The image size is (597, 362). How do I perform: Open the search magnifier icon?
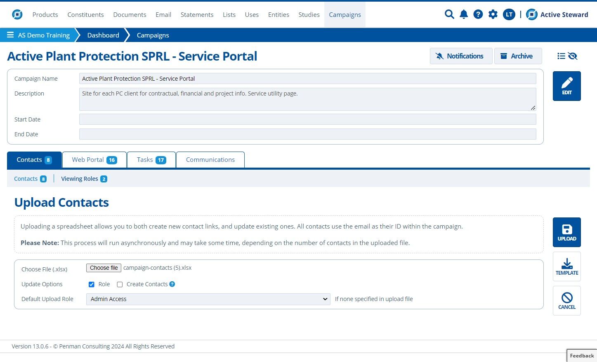tap(449, 14)
